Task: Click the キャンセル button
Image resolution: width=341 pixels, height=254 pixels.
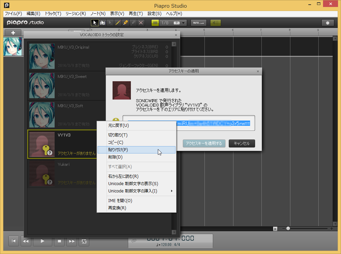Action: point(242,143)
